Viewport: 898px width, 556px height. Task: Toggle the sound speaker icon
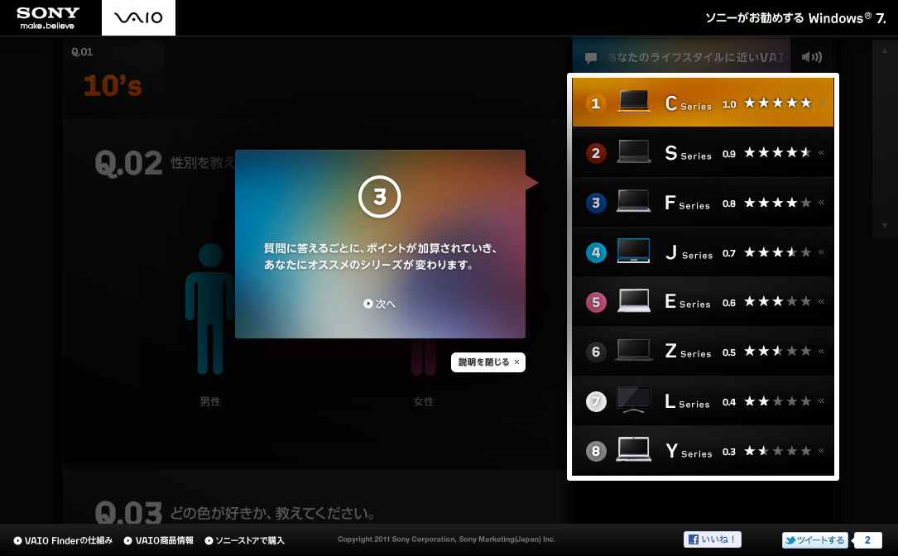[811, 57]
